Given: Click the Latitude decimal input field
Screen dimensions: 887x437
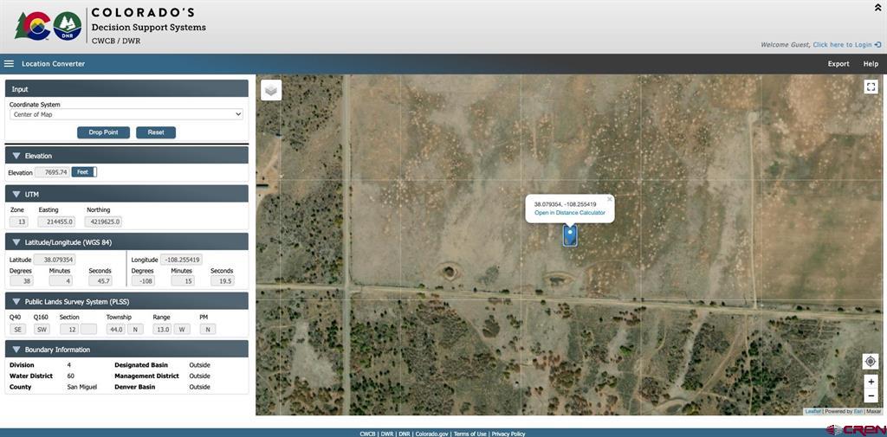Looking at the screenshot, I should 55,260.
